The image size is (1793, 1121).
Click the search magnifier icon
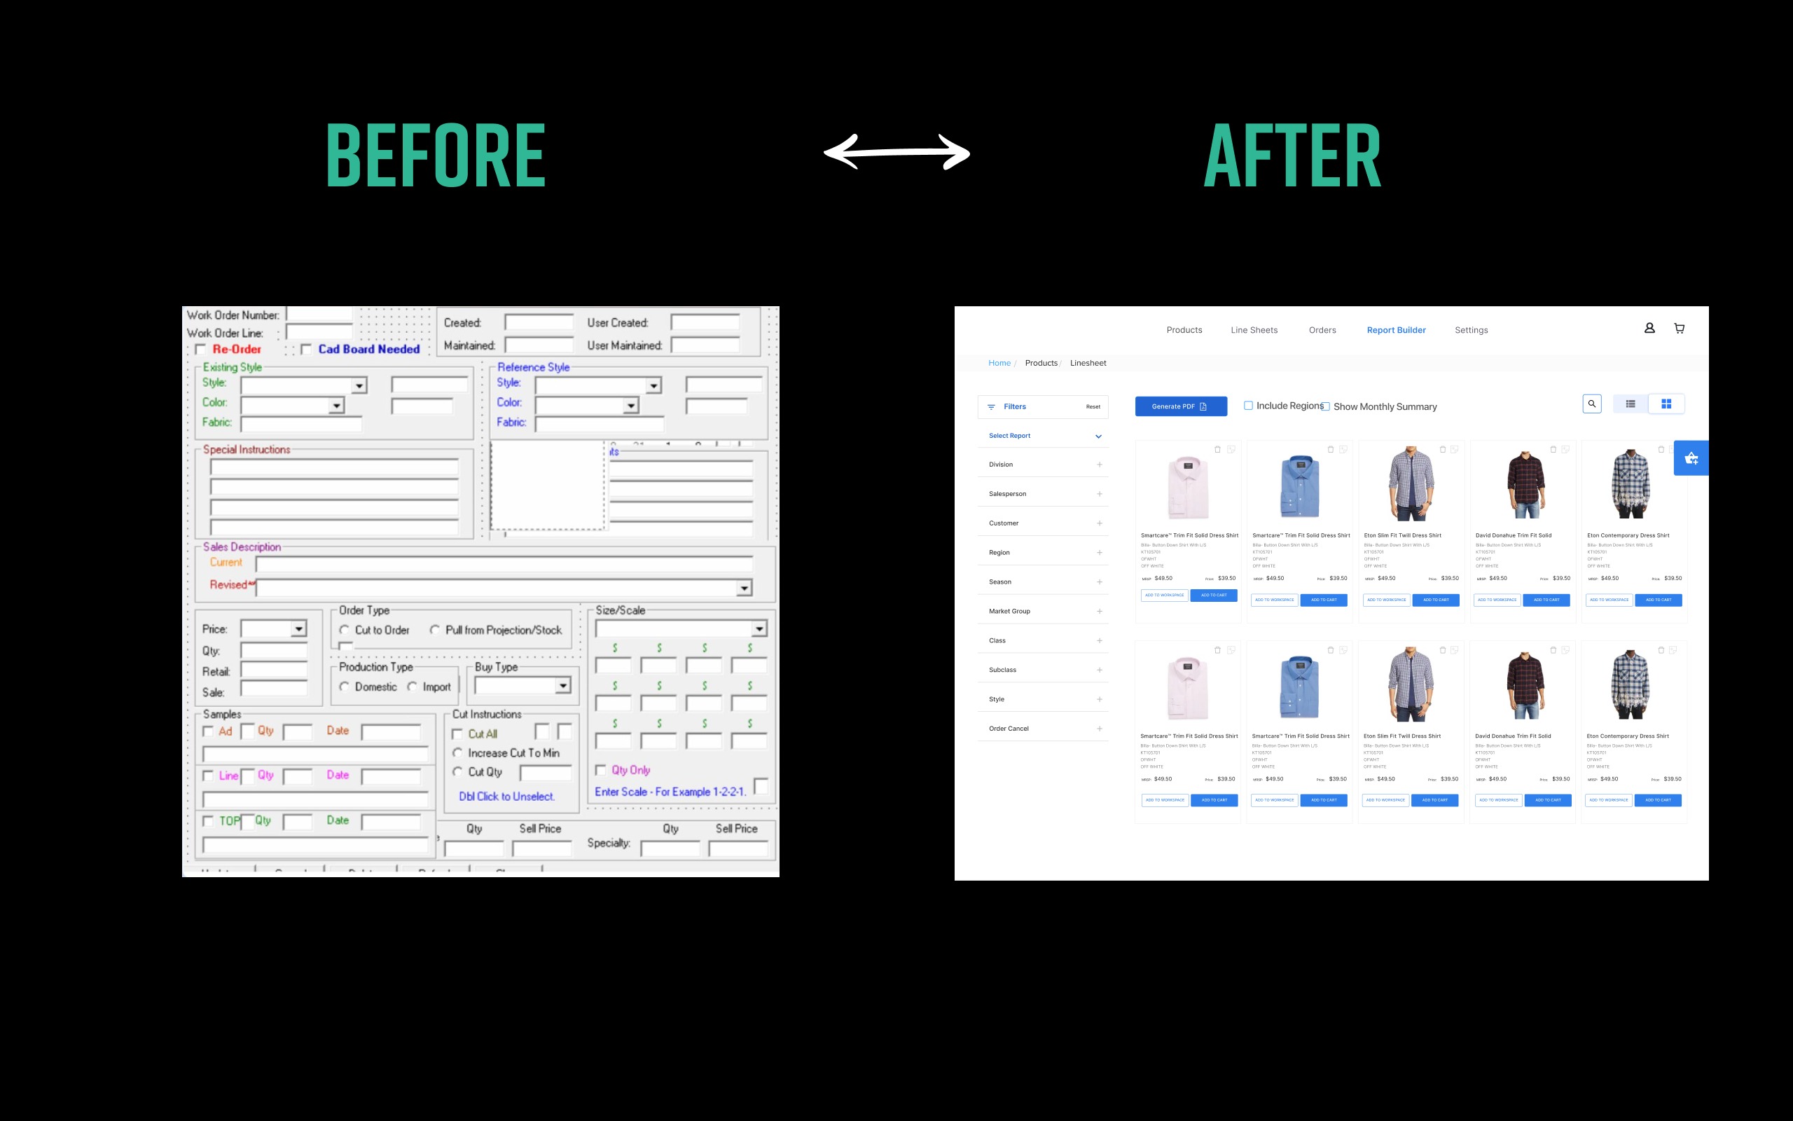(1591, 404)
